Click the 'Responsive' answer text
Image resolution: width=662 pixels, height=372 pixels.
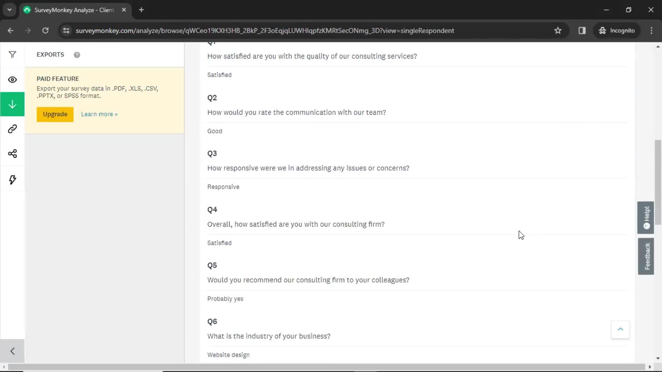coord(223,187)
